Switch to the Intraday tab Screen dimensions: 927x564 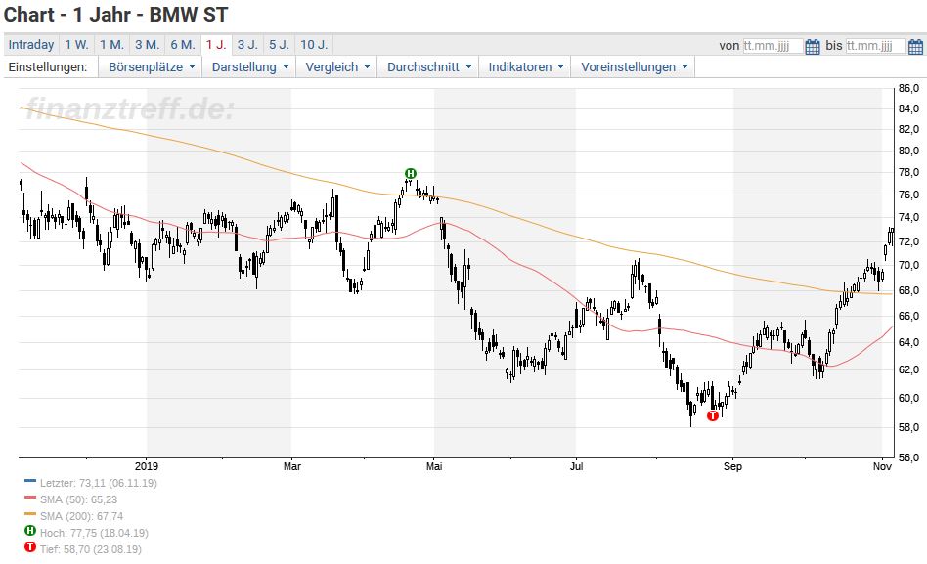(31, 45)
